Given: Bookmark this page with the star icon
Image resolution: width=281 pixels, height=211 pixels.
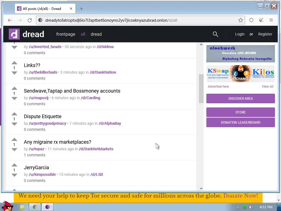Looking at the screenshot, I should 240,20.
